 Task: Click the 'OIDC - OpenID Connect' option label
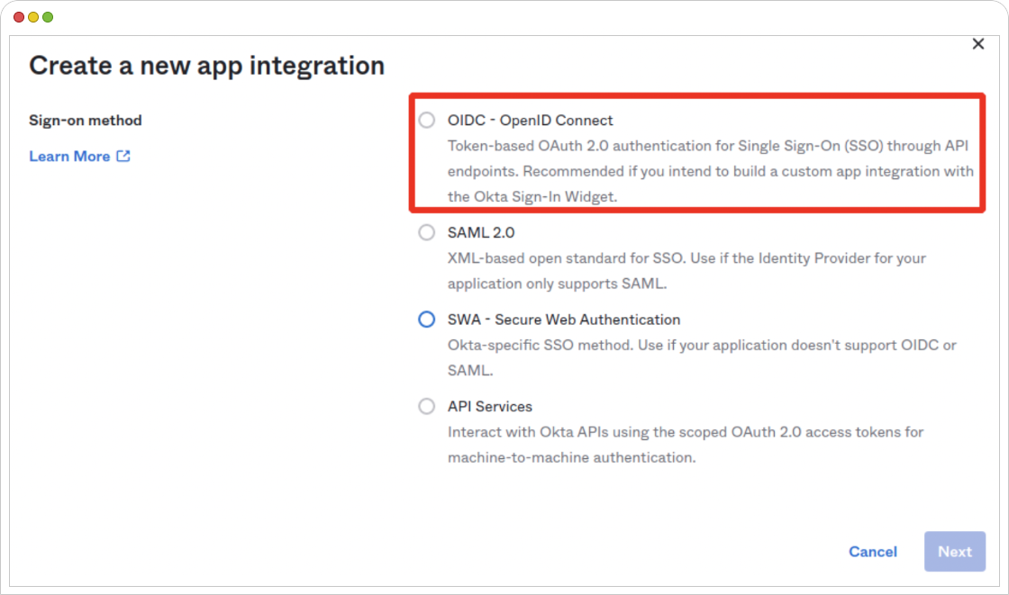[x=531, y=121]
